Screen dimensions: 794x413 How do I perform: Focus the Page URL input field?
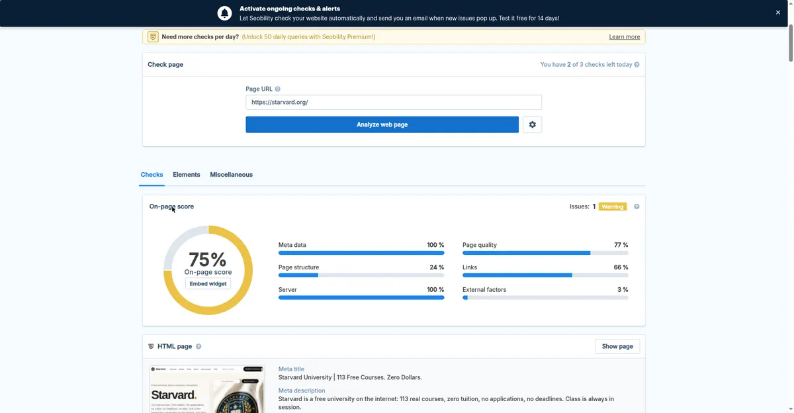(x=394, y=103)
